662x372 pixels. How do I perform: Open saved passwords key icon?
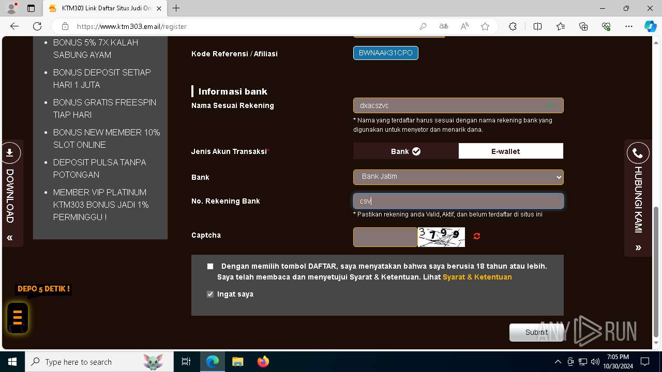point(423,26)
